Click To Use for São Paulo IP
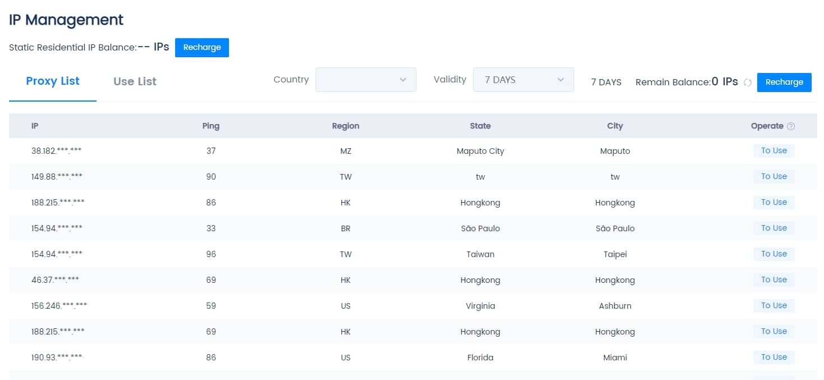824x380 pixels. click(x=774, y=228)
